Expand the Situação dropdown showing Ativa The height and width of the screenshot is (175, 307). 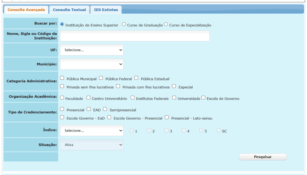[x=92, y=145]
